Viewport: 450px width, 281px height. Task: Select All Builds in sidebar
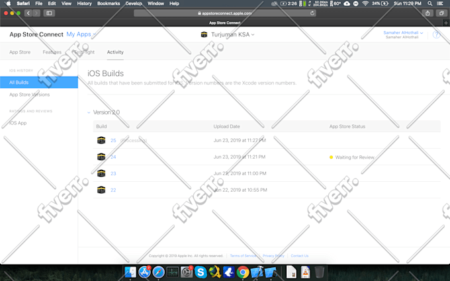point(39,82)
